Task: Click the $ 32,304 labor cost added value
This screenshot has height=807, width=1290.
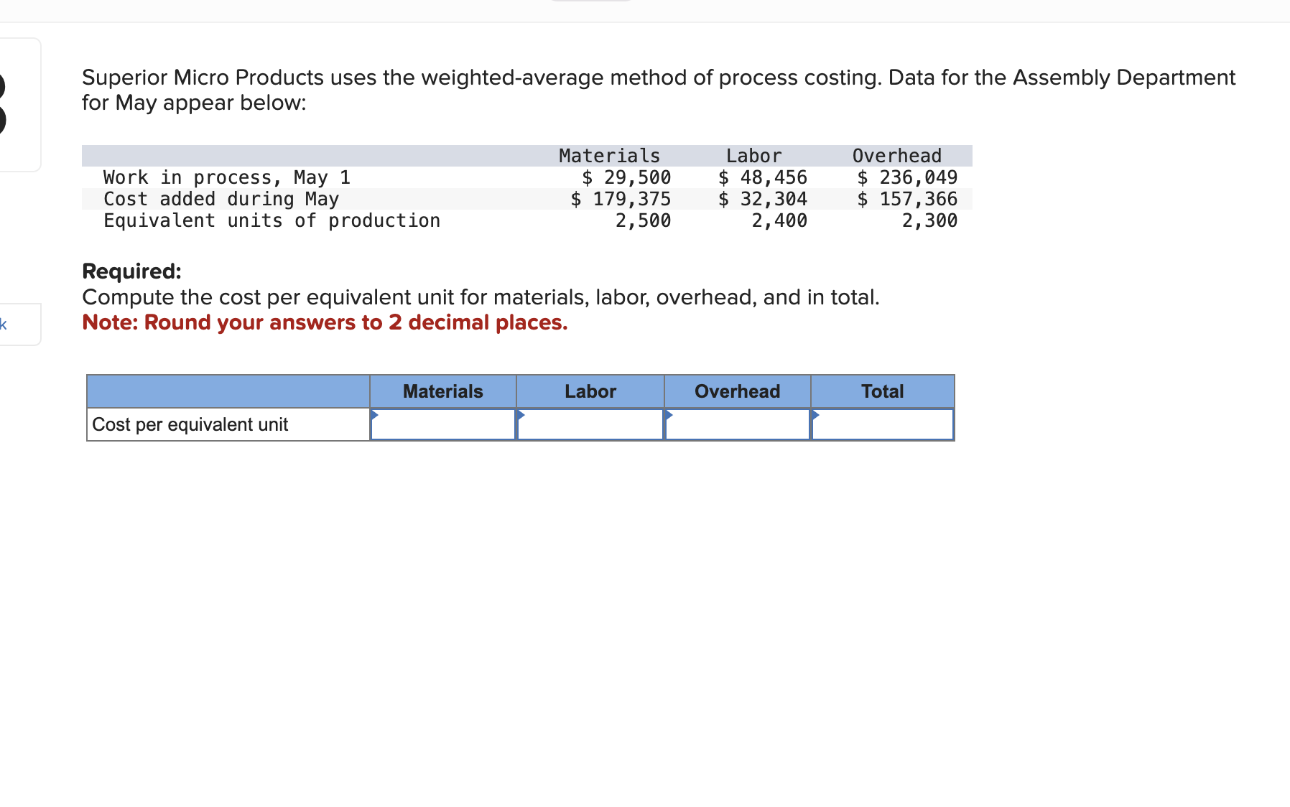Action: point(763,199)
